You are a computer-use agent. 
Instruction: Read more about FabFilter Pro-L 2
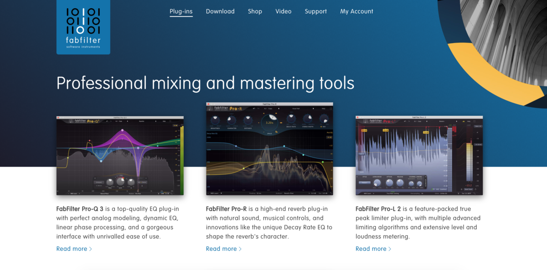tap(373, 249)
